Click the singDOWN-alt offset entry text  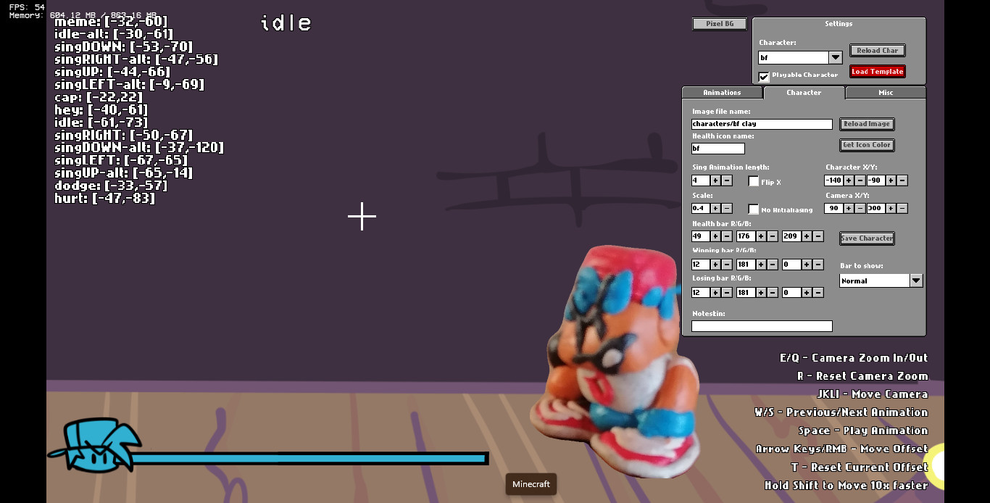139,148
